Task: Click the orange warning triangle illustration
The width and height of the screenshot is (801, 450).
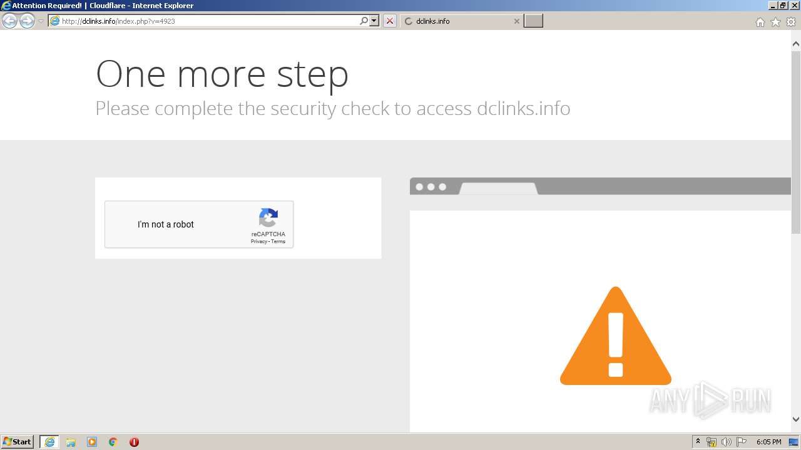Action: pyautogui.click(x=616, y=336)
